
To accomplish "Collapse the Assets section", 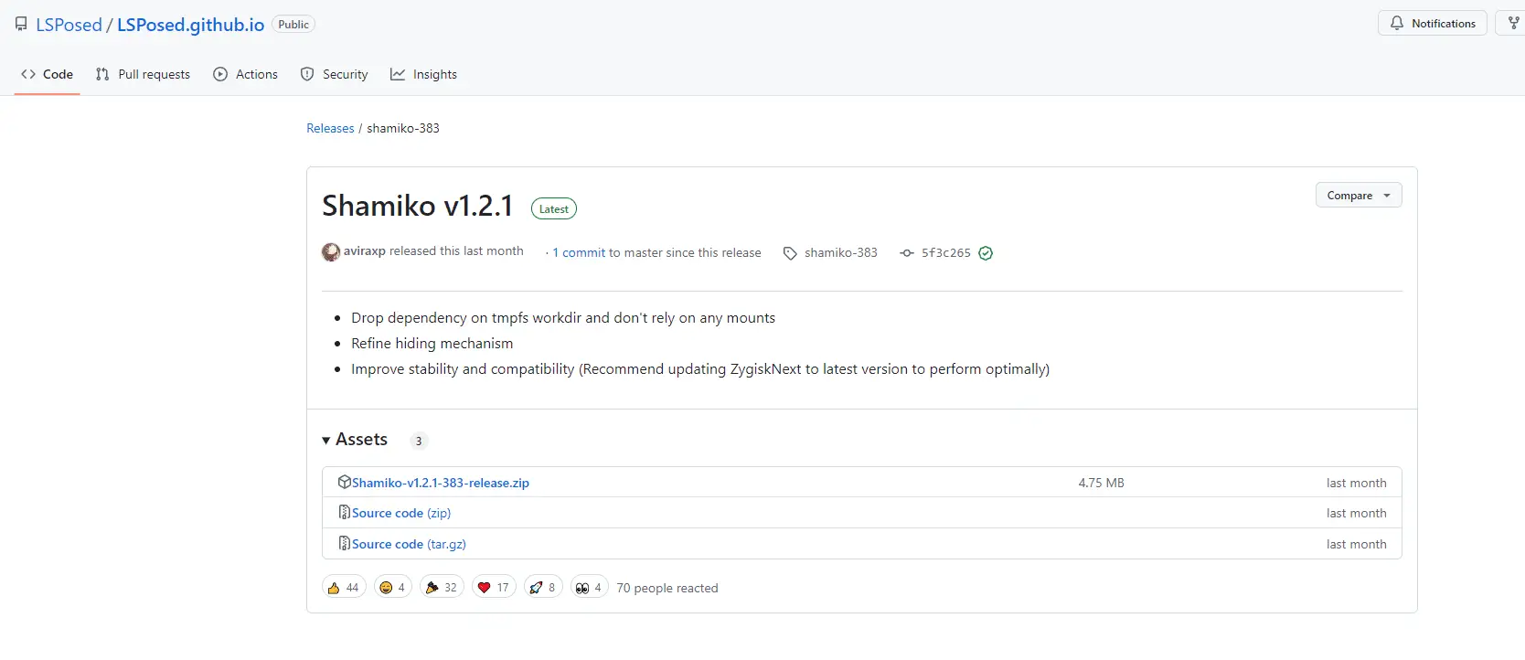I will (x=355, y=440).
